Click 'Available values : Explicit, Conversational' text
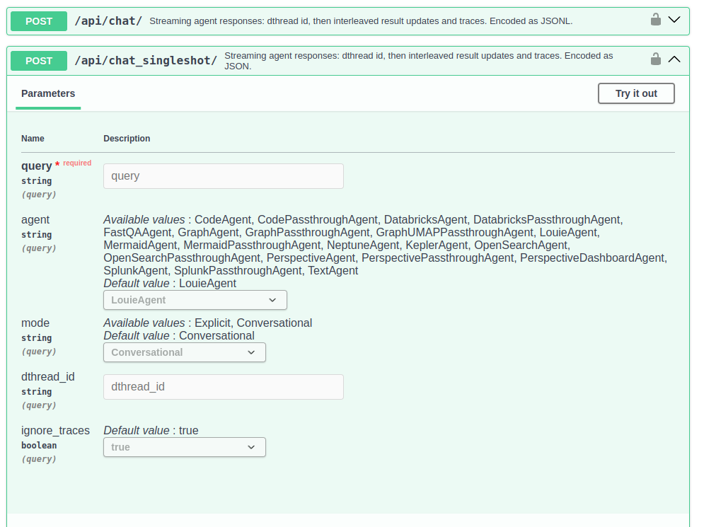This screenshot has width=704, height=527. tap(208, 323)
